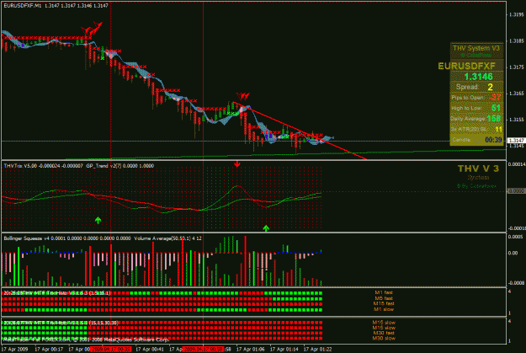
Task: Click the THV System V3 panel header
Action: tap(476, 48)
